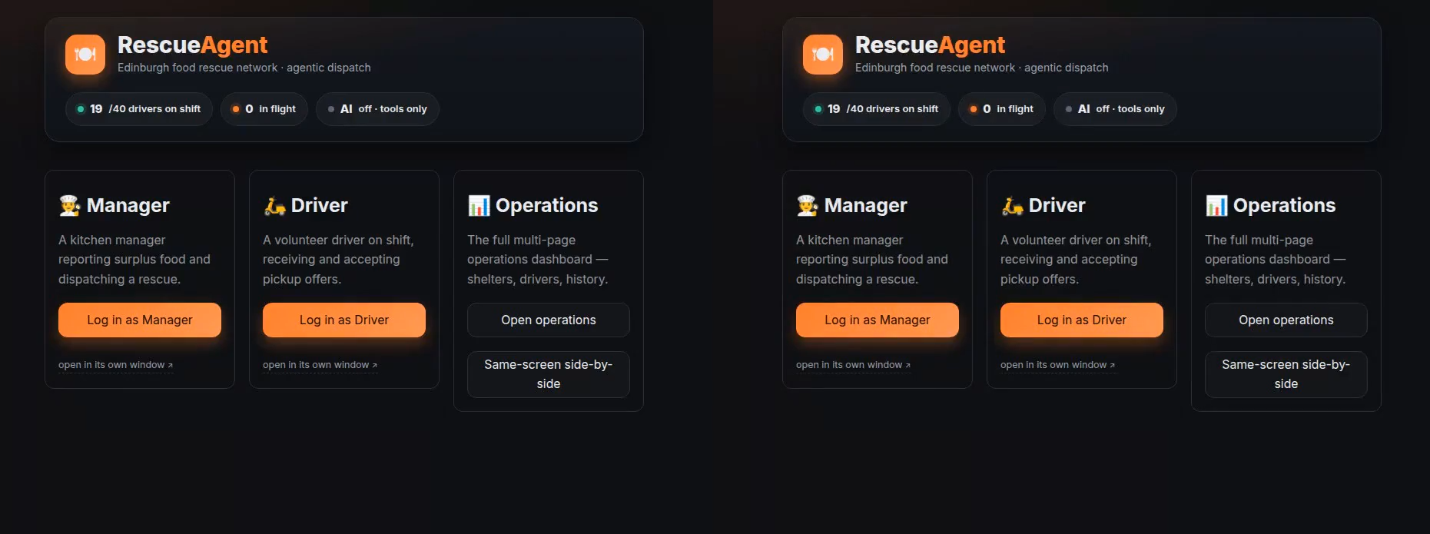Screen dimensions: 1430x534
Task: Click the 'AI off · tools only' pill, left pane
Action: [x=377, y=109]
